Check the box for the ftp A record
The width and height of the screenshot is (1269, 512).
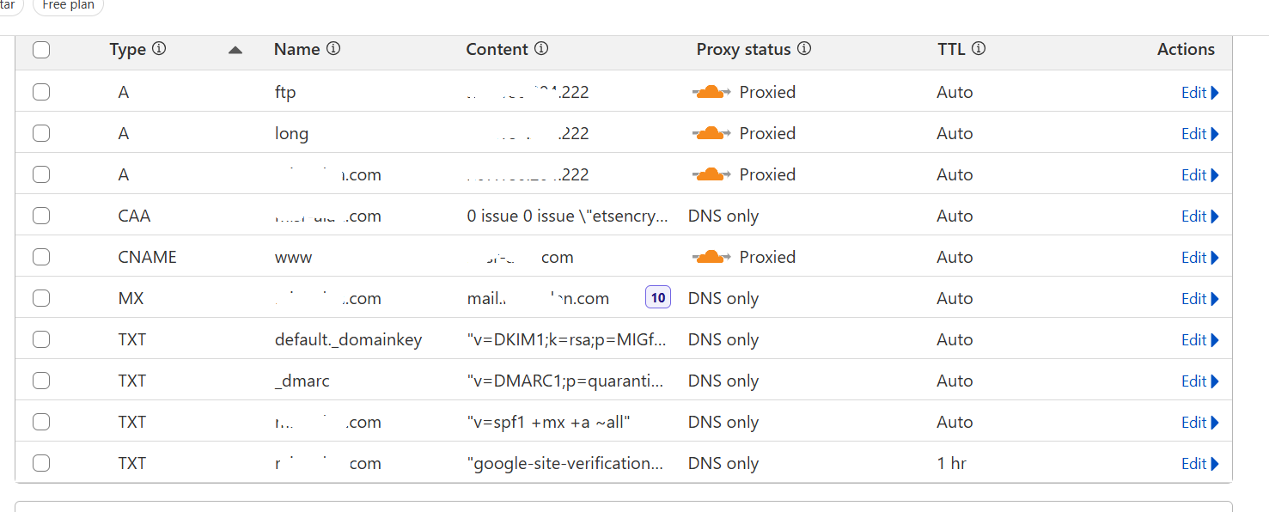click(41, 92)
